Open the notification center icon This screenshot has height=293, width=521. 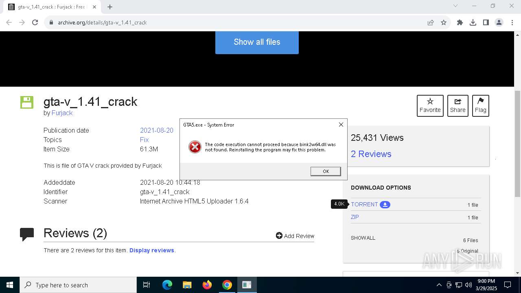508,285
